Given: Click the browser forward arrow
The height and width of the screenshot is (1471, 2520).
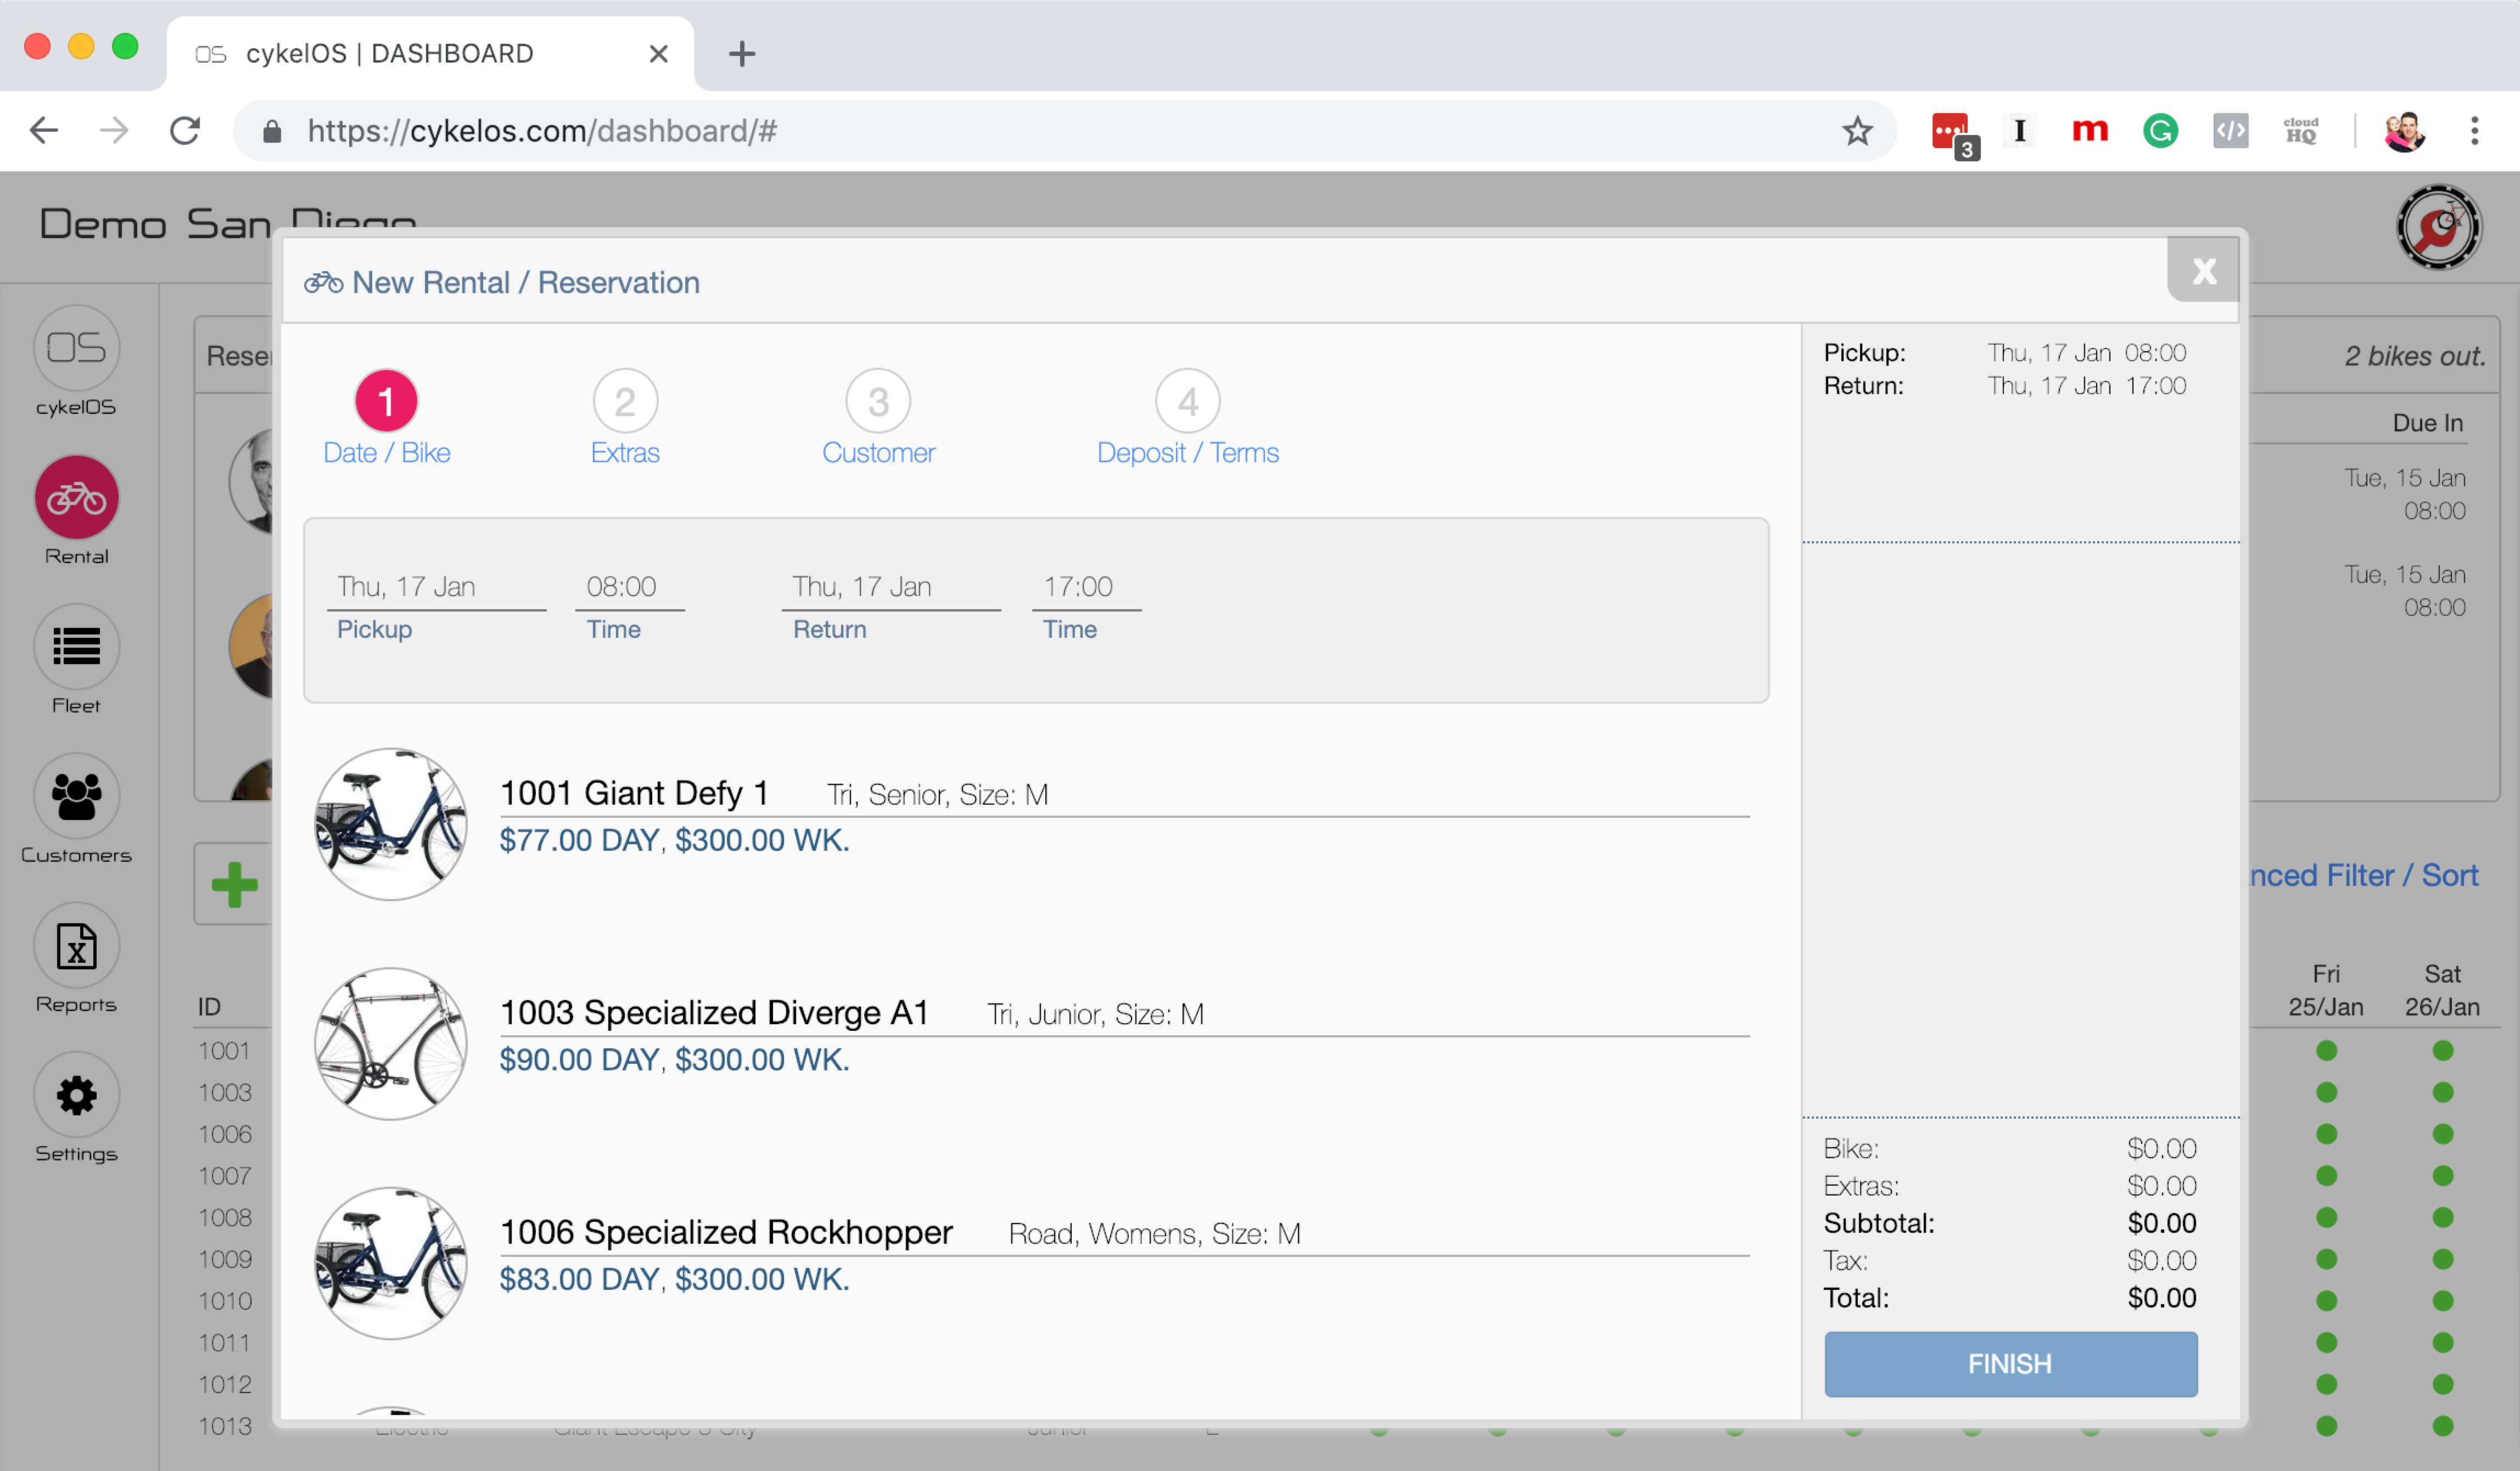Looking at the screenshot, I should pyautogui.click(x=114, y=131).
